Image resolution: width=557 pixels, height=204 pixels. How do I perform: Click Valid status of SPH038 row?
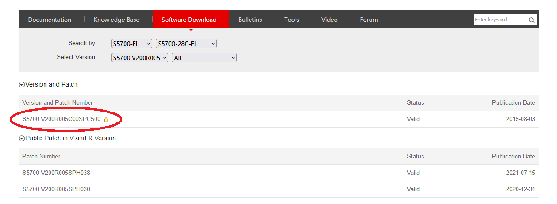click(413, 173)
